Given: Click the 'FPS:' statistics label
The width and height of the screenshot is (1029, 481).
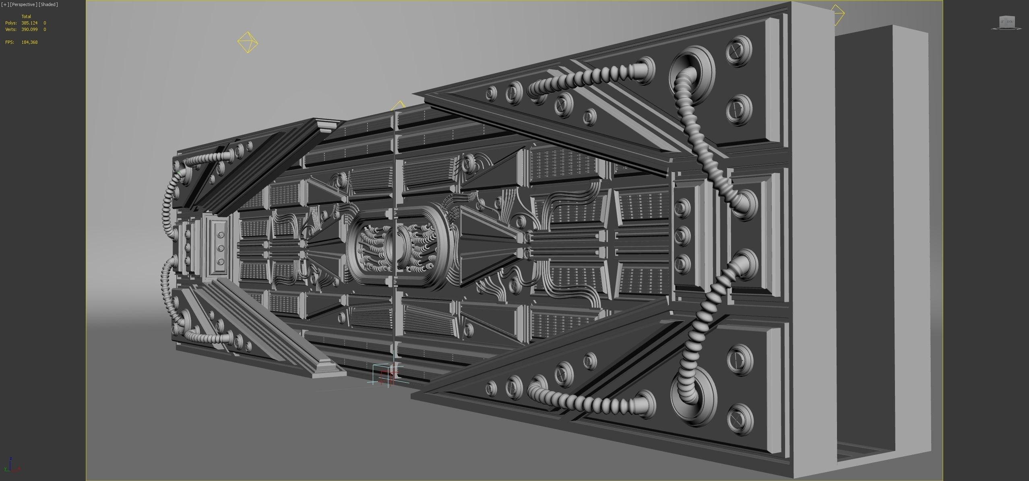Looking at the screenshot, I should (10, 42).
